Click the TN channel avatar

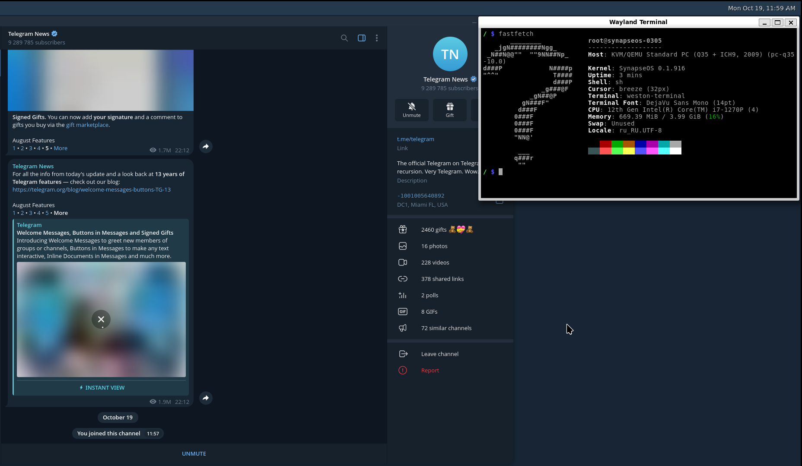tap(450, 54)
